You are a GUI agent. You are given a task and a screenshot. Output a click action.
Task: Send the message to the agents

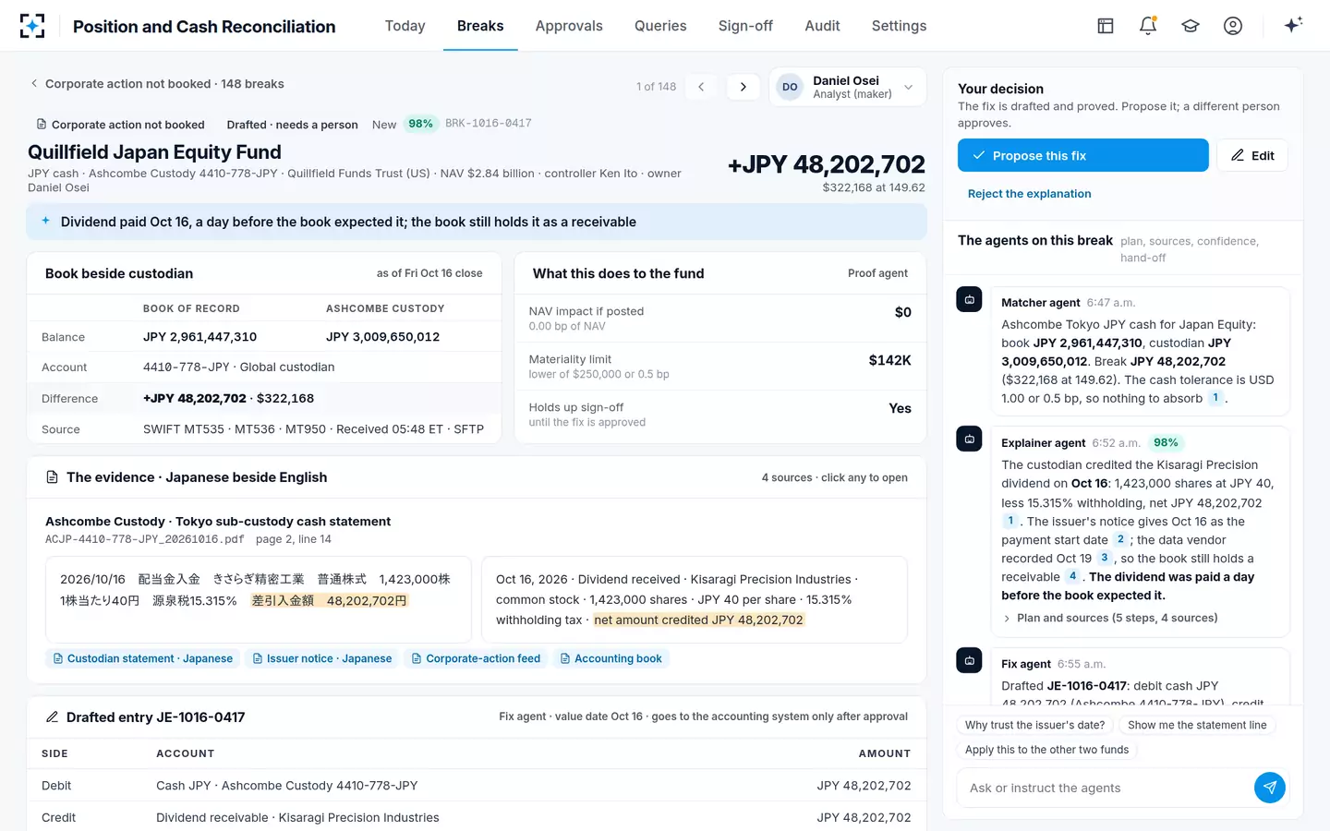click(x=1270, y=788)
